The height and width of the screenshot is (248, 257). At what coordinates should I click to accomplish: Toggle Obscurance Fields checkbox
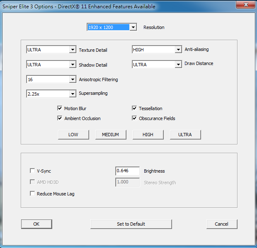[x=134, y=118]
